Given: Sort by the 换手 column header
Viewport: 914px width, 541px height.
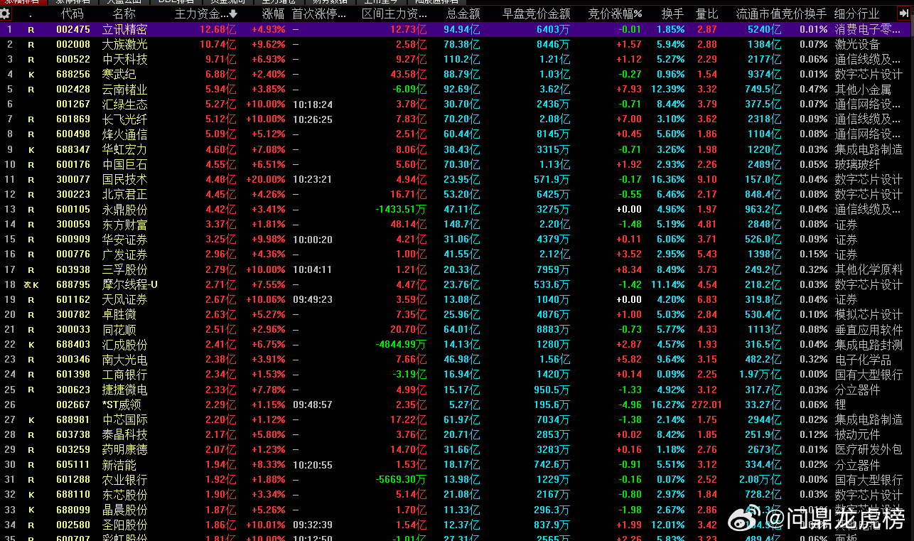Looking at the screenshot, I should [x=672, y=14].
